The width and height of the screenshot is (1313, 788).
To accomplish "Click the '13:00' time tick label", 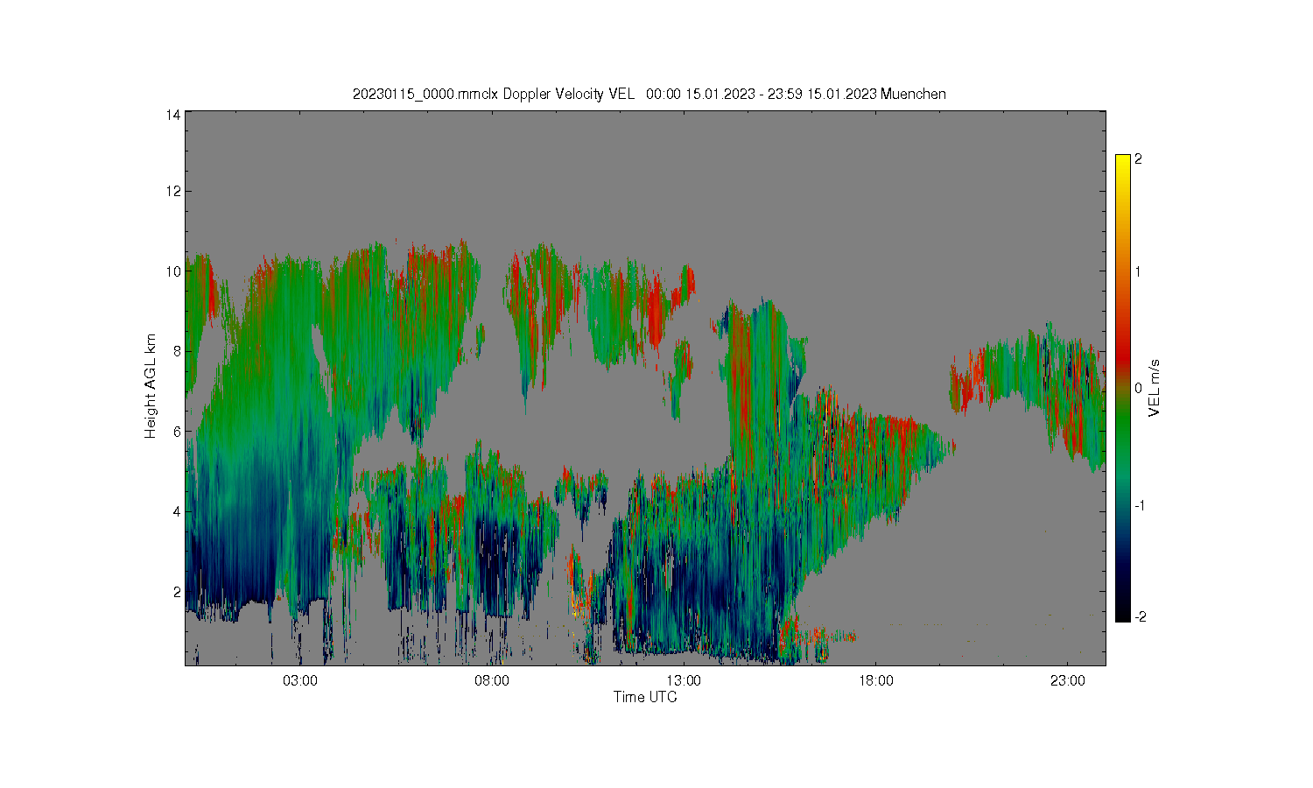I will click(684, 680).
